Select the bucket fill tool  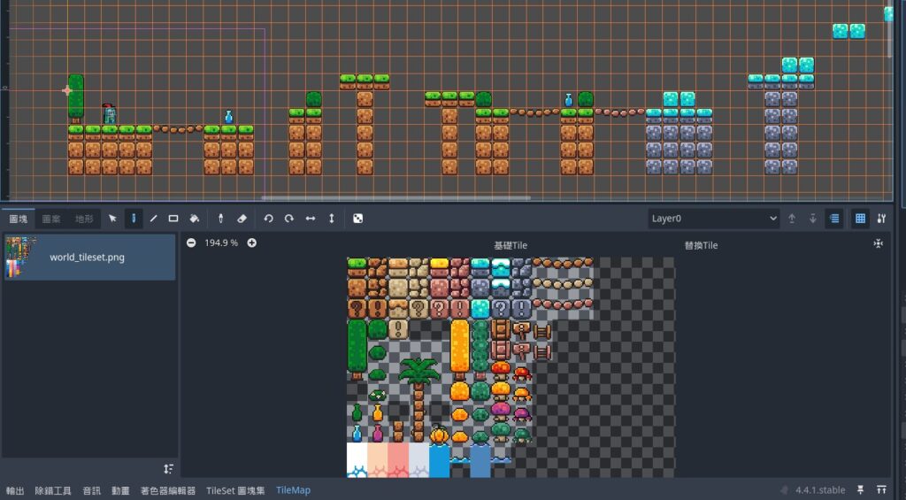(194, 219)
